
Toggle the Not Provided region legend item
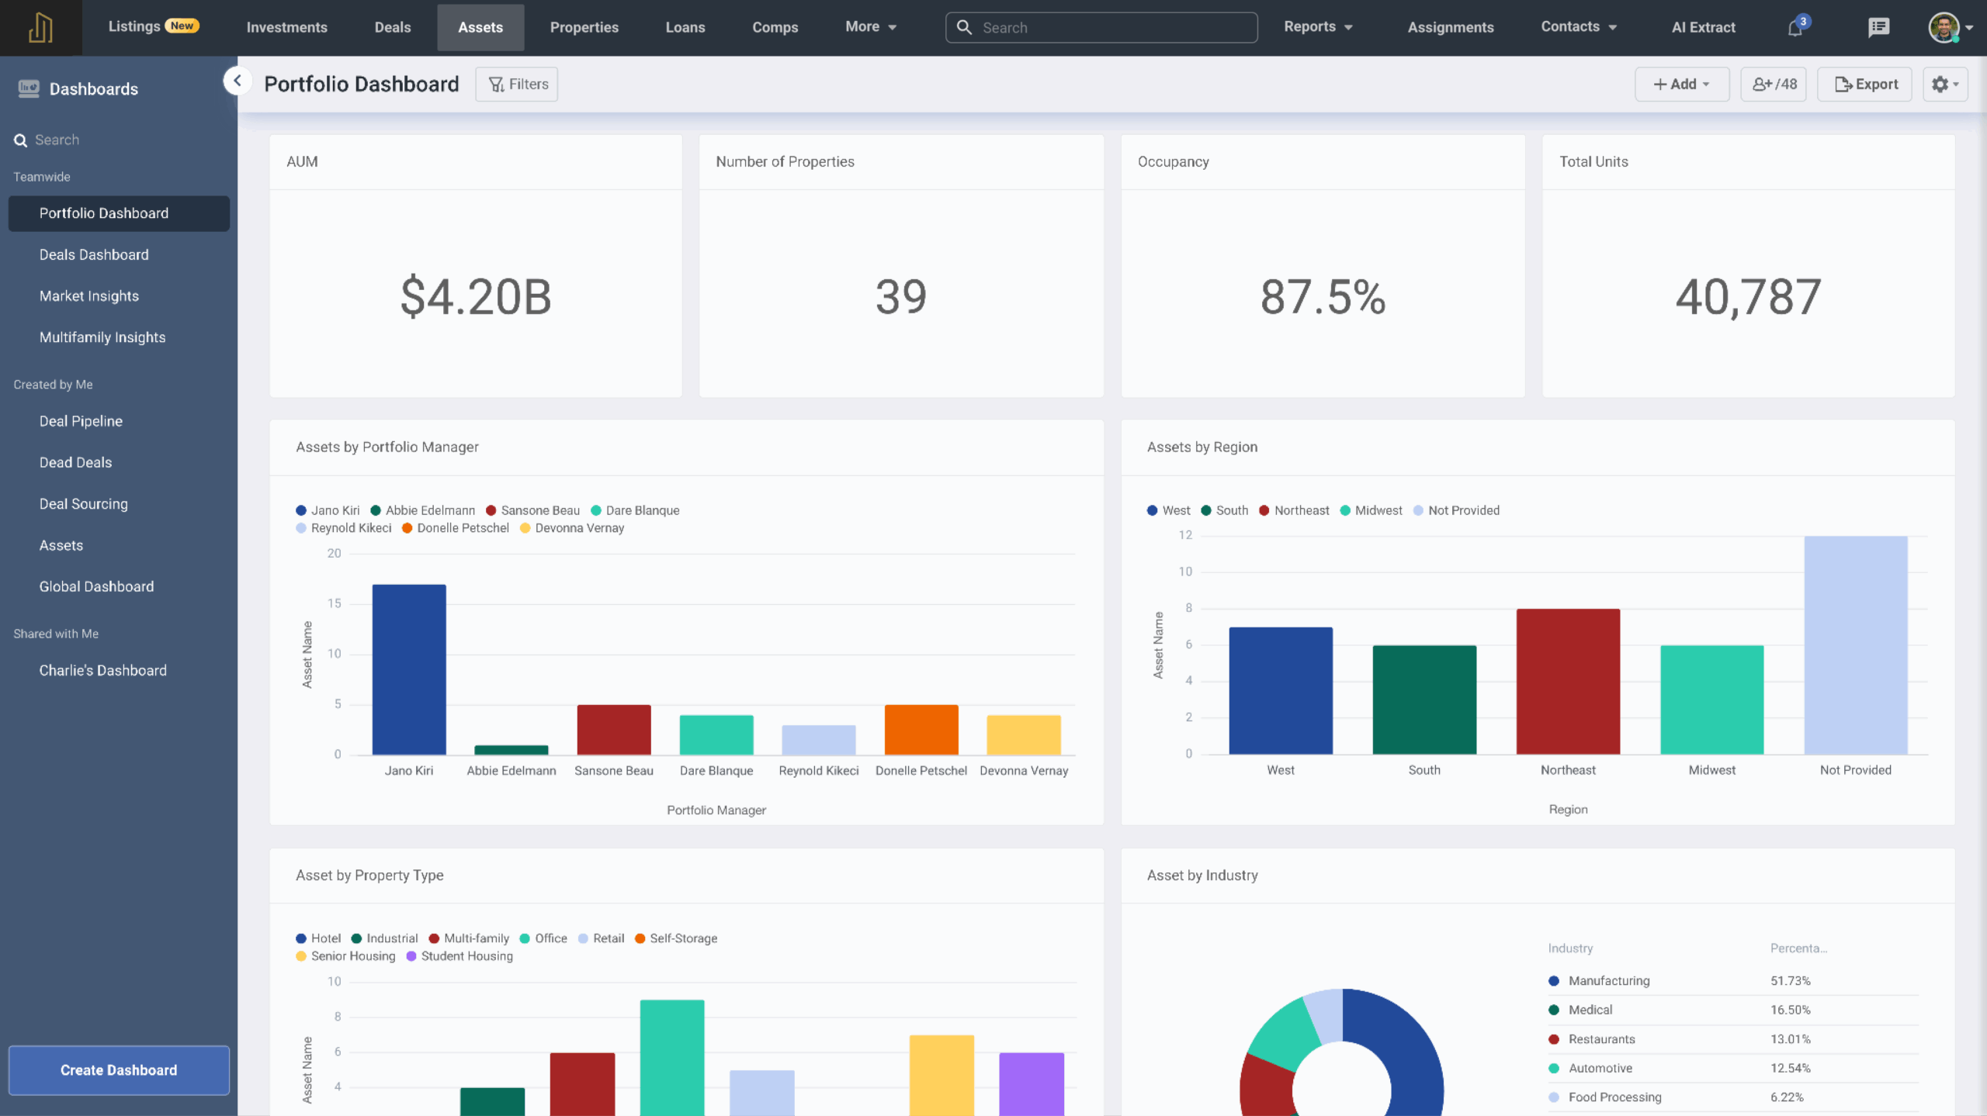click(1455, 510)
